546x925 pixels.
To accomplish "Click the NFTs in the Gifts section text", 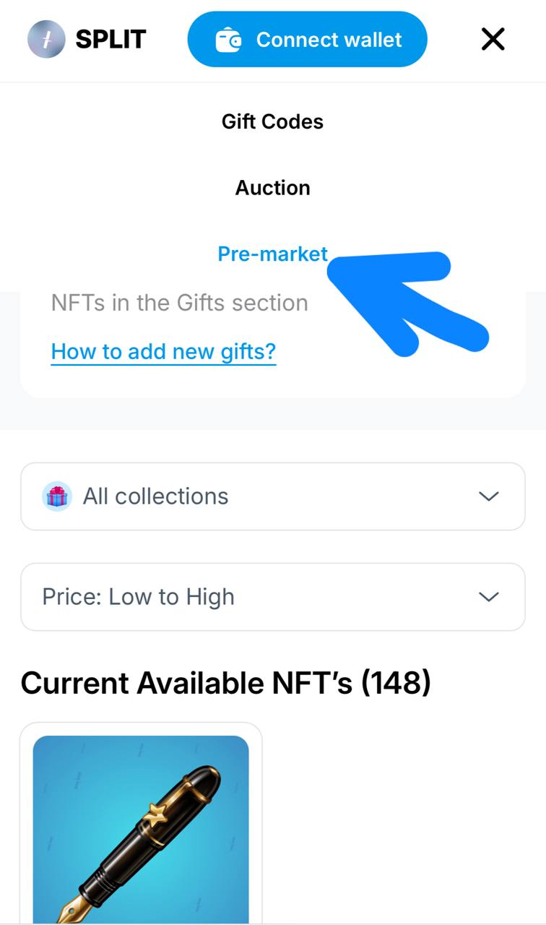I will (x=180, y=303).
